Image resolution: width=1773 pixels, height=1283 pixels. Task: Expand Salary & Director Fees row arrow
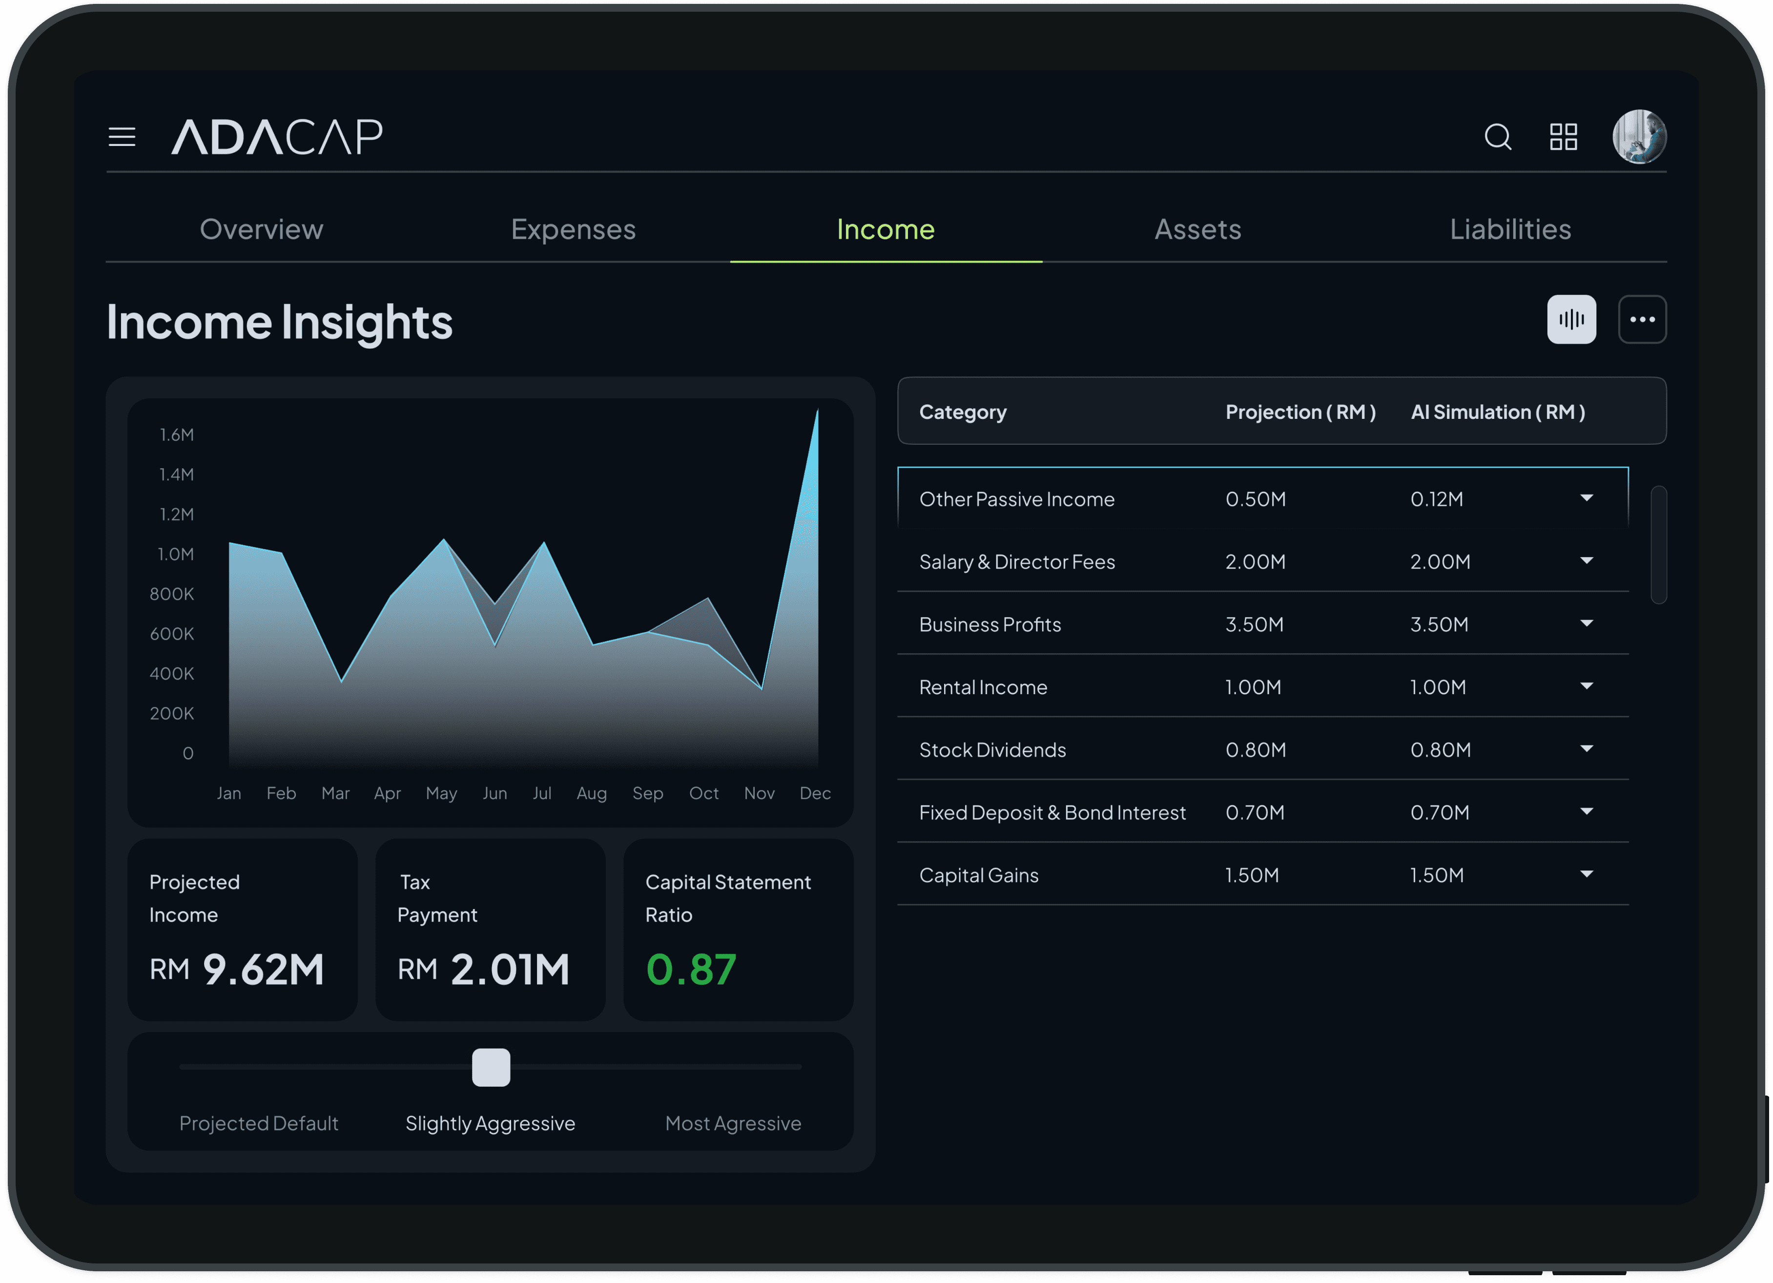pyautogui.click(x=1586, y=560)
